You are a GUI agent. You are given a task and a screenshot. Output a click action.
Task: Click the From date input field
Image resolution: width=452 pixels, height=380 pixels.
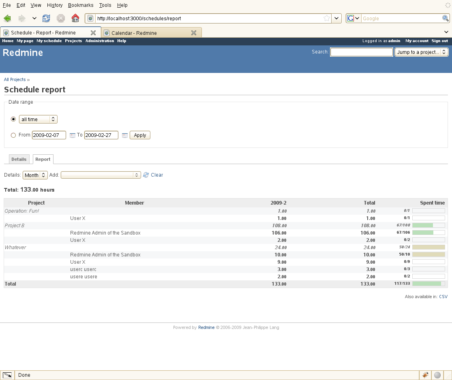click(x=49, y=135)
